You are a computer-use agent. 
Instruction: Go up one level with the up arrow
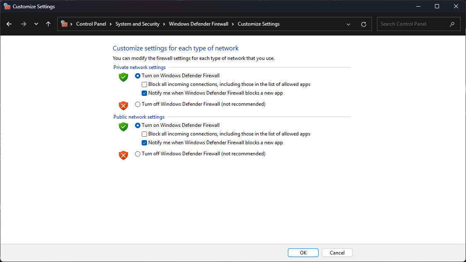point(48,24)
